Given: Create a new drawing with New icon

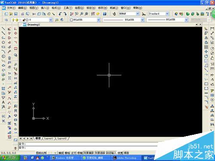Looking at the screenshot, I should pos(6,14).
